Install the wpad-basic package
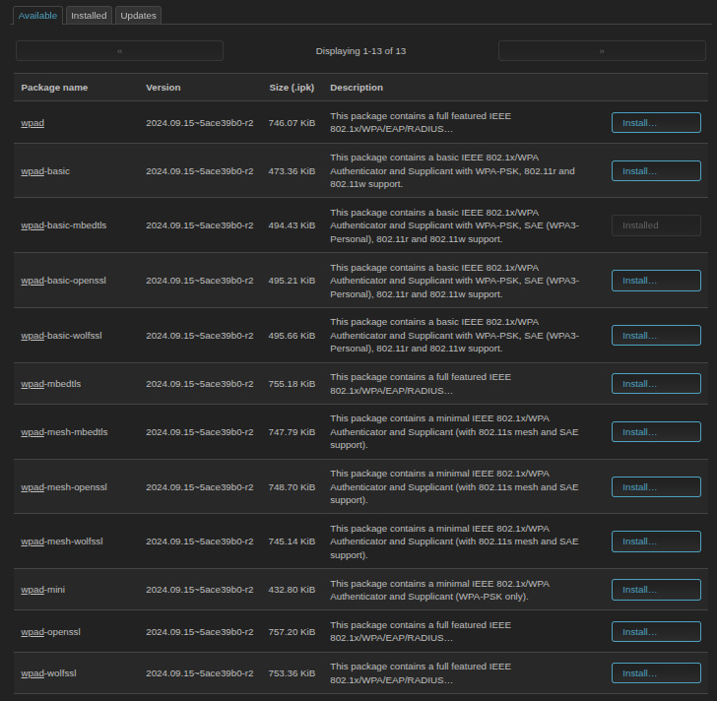This screenshot has height=701, width=717. 656,171
